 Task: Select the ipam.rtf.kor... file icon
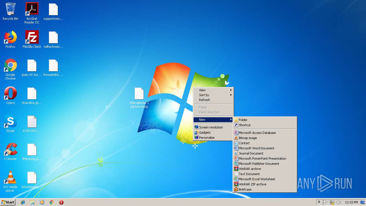pos(32,68)
